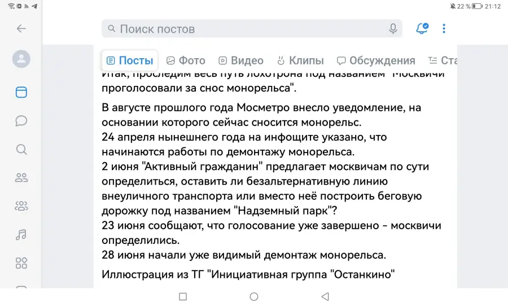Open the profile avatar in sidebar
Viewport: 508px width, 305px height.
[21, 59]
